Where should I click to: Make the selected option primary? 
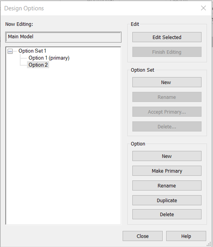click(x=167, y=171)
